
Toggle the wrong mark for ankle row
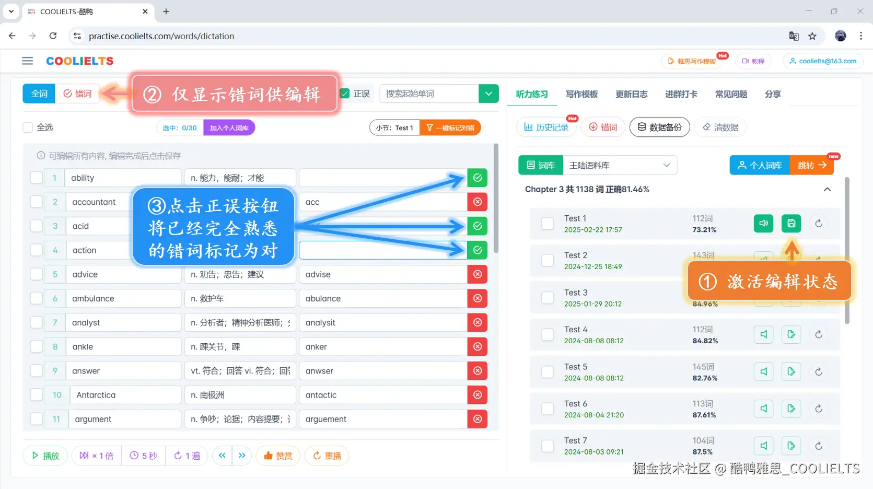(x=478, y=346)
